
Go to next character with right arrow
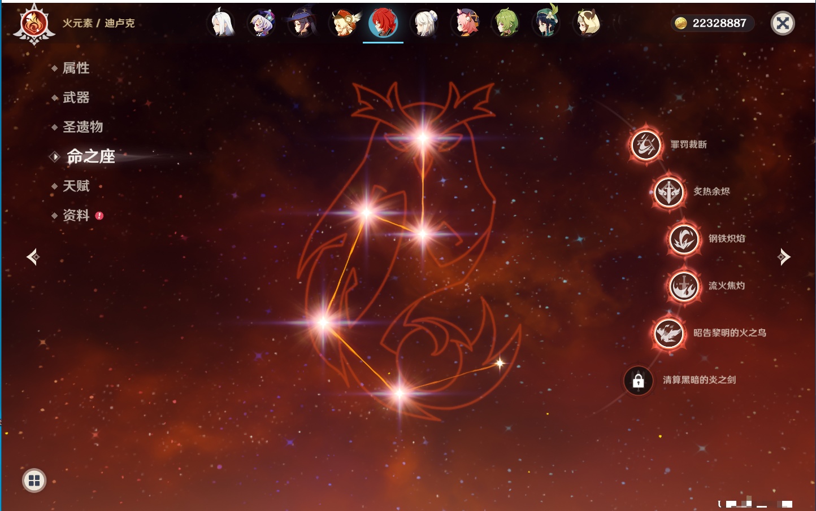tap(783, 257)
